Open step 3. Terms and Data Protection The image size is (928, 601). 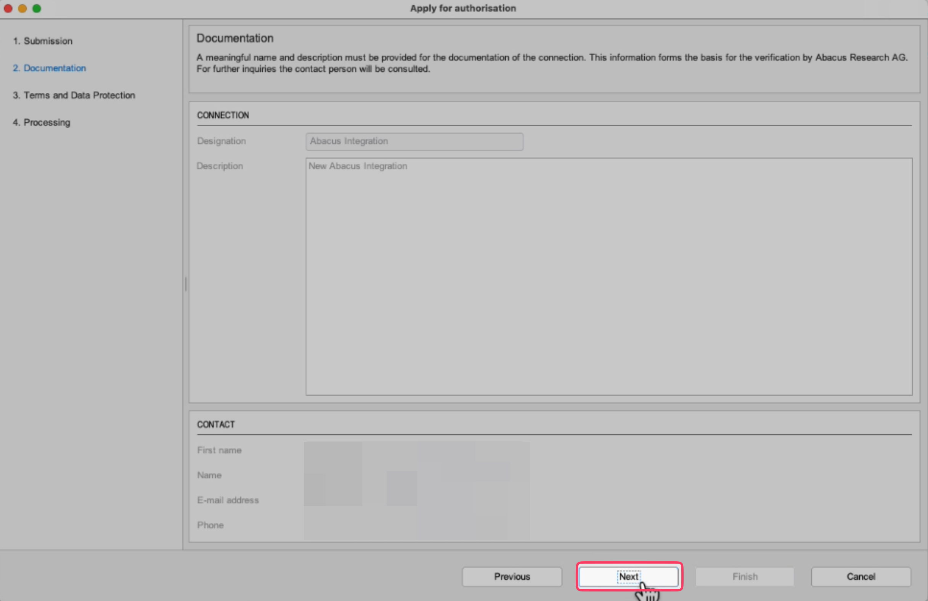tap(74, 95)
